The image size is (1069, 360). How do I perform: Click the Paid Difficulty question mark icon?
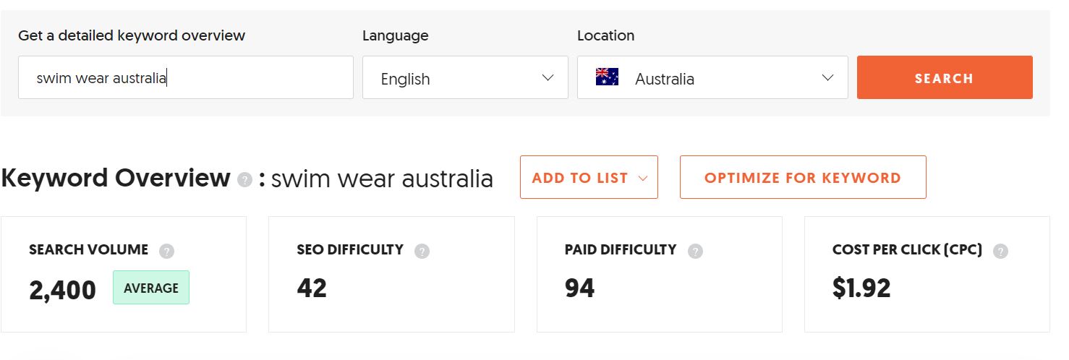point(695,252)
